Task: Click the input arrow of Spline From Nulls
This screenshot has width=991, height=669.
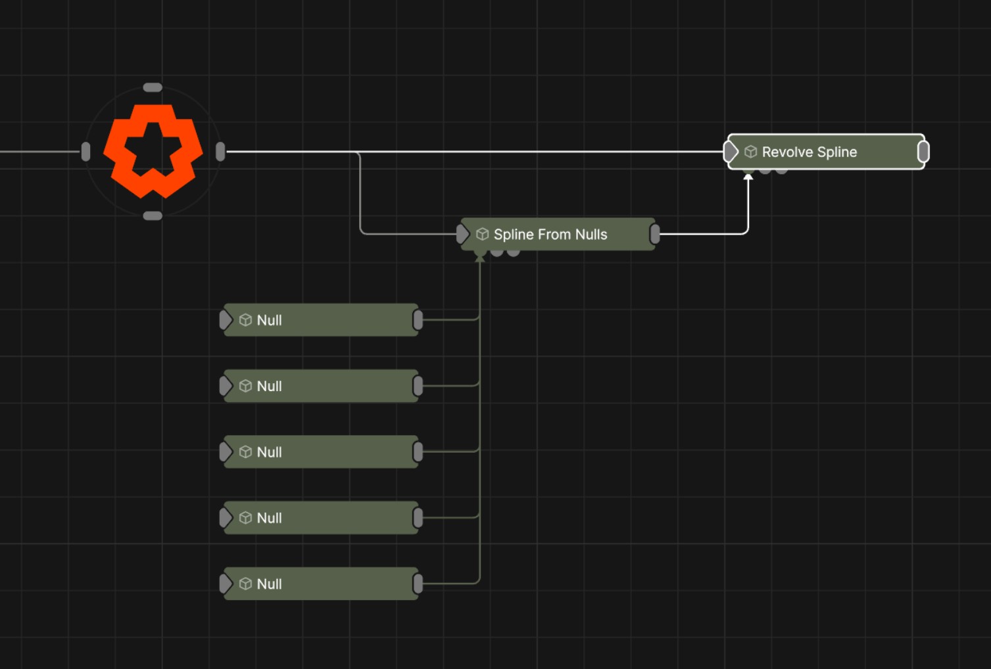Action: [x=462, y=234]
